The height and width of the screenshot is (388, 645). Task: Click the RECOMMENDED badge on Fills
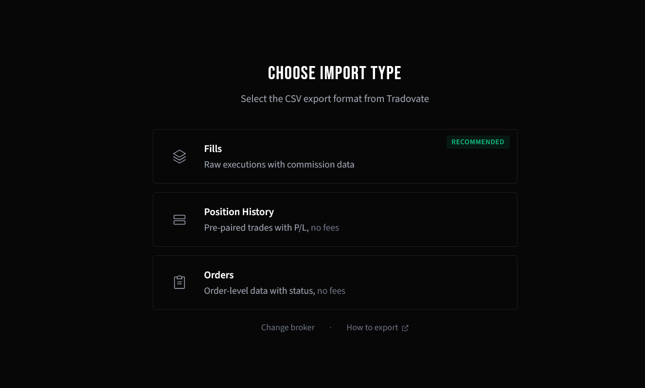tap(478, 142)
